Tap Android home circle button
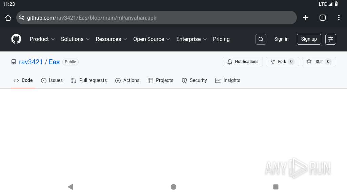 (173, 187)
